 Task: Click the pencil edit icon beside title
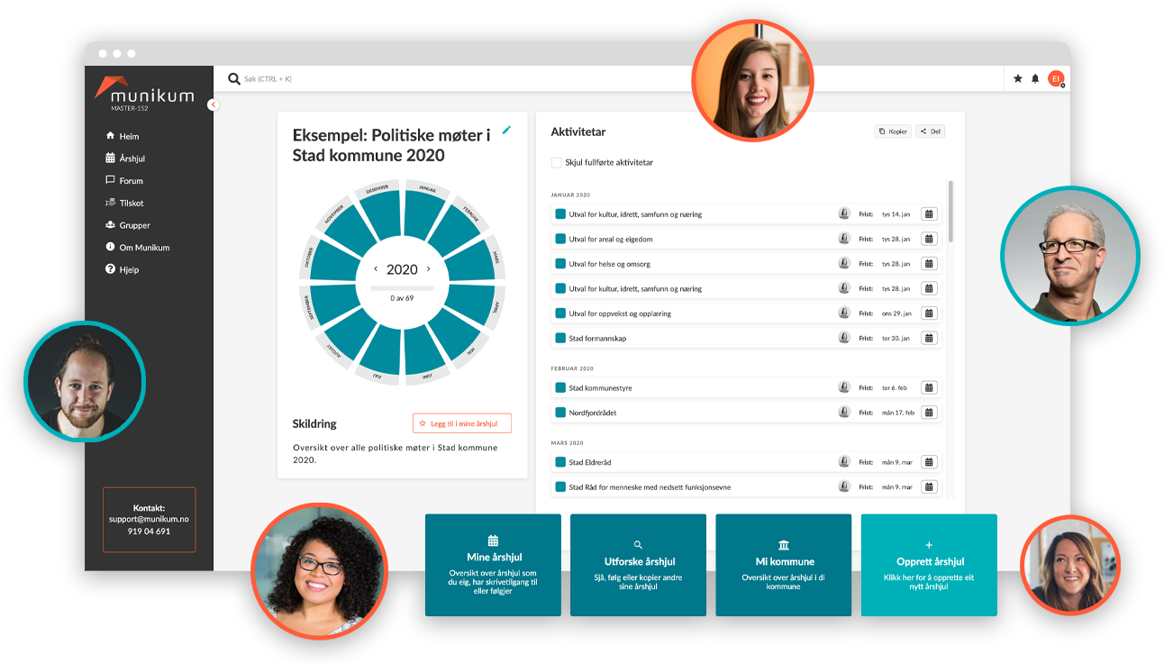coord(506,131)
